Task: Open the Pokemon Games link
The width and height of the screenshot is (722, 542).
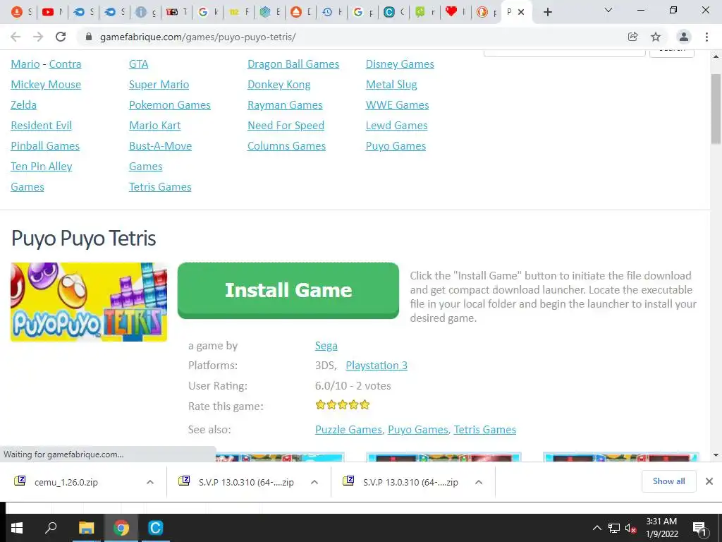Action: click(170, 104)
